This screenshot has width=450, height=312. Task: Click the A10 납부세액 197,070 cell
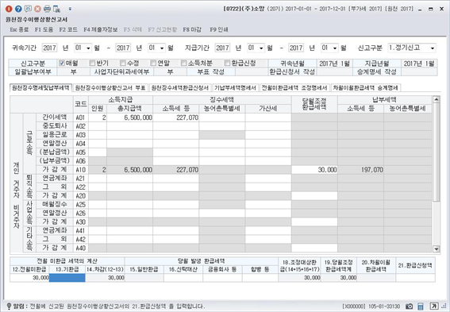(361, 170)
